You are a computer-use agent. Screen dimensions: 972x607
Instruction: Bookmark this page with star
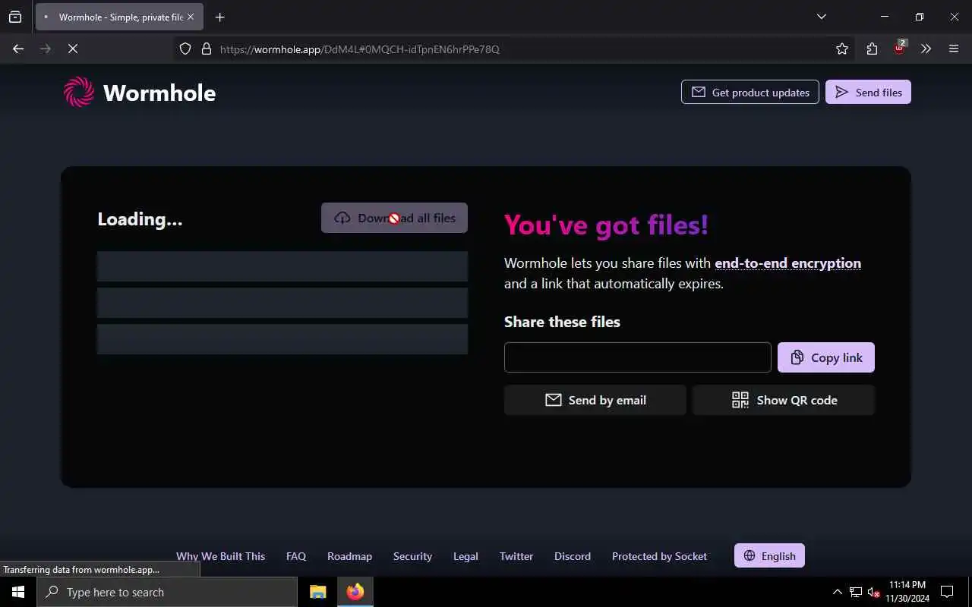(x=841, y=49)
